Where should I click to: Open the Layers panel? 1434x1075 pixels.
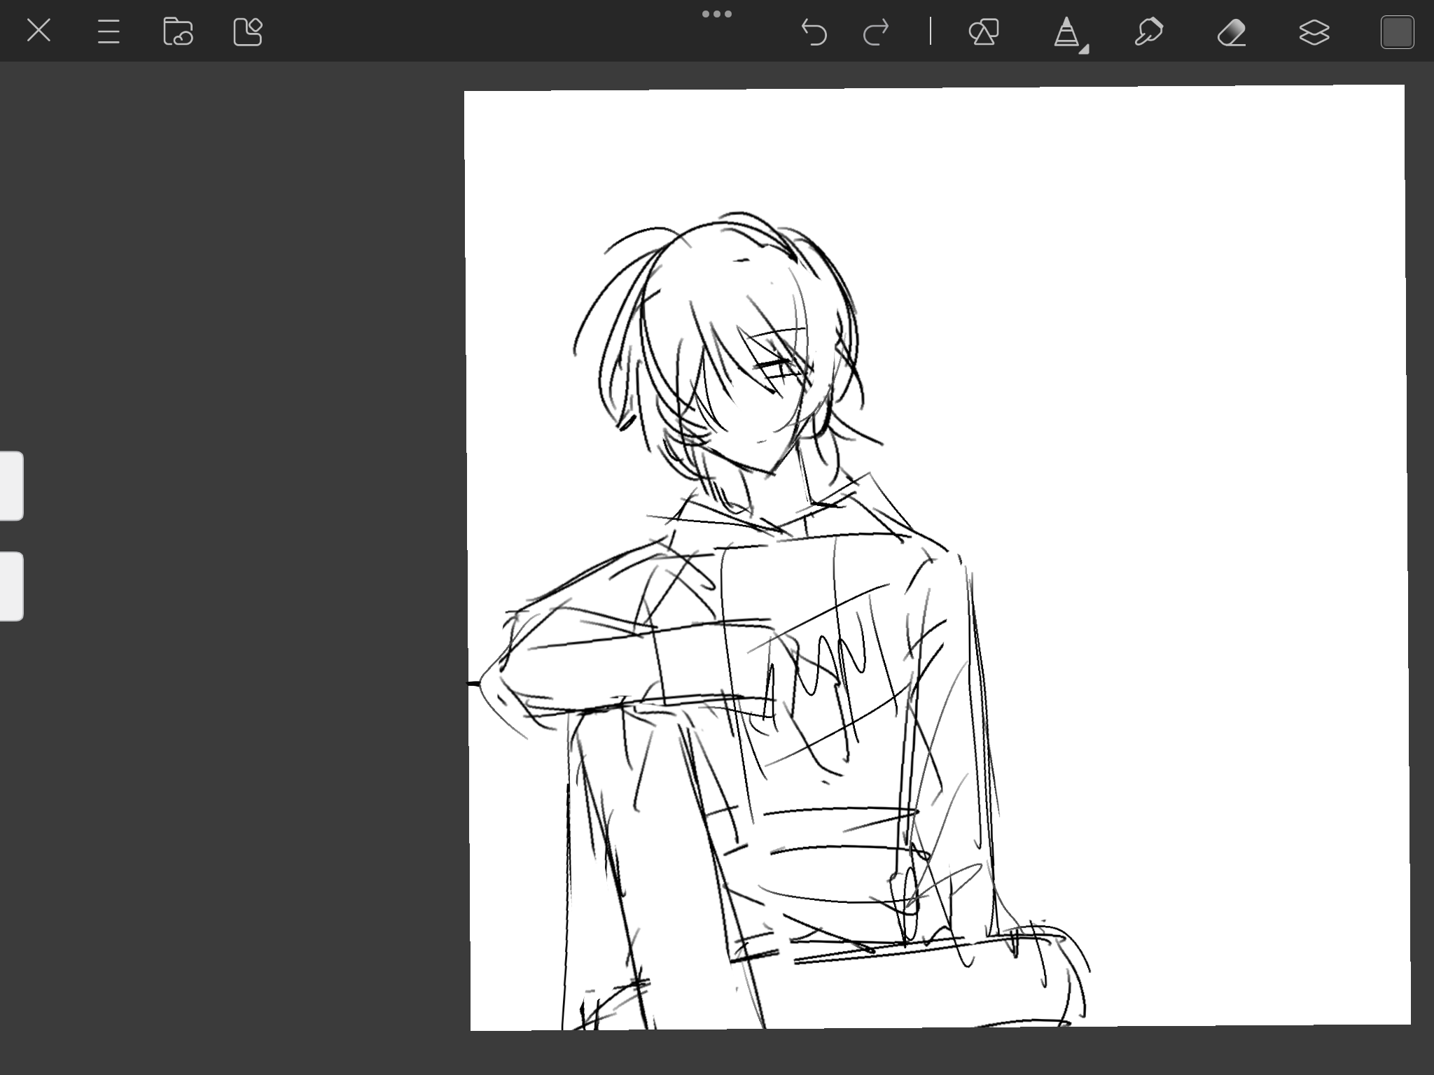click(1314, 32)
